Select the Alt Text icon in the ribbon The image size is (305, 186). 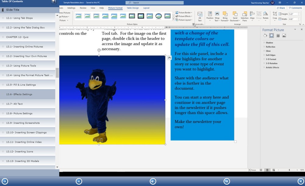[x=200, y=16]
